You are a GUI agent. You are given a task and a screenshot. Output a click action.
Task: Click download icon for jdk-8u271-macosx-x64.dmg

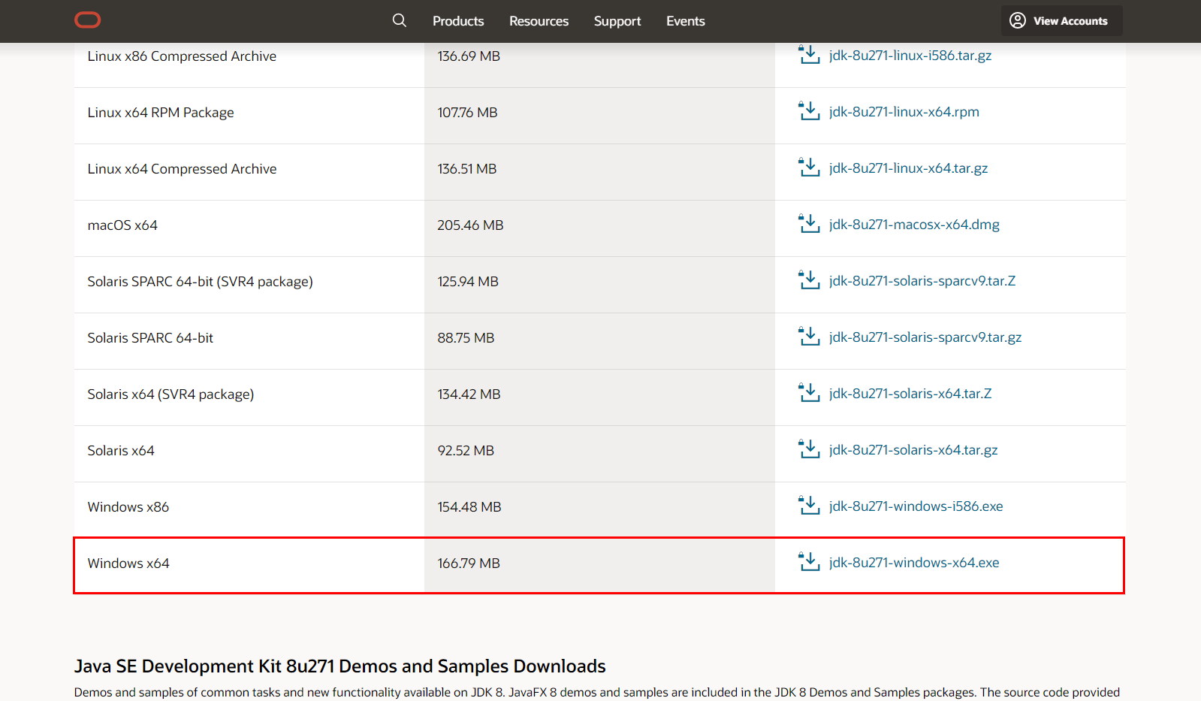809,223
